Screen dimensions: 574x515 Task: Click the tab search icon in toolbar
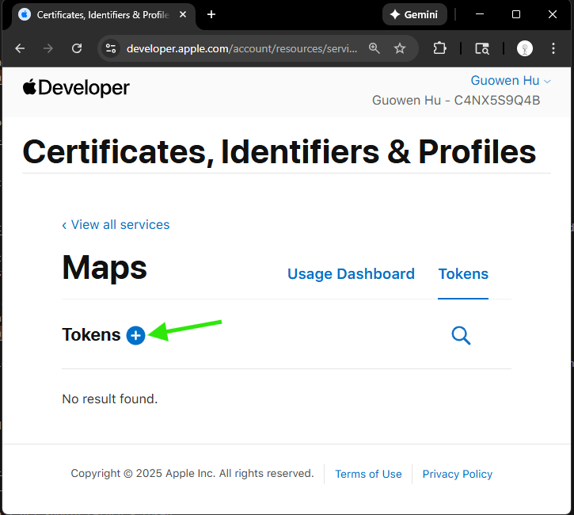click(481, 48)
